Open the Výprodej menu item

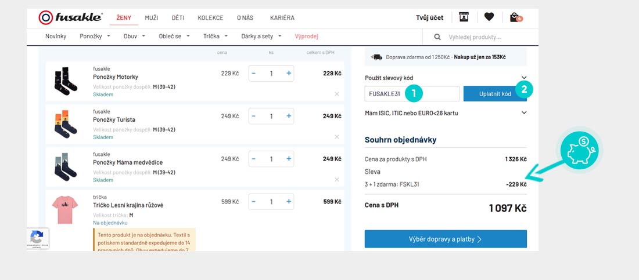click(x=306, y=37)
